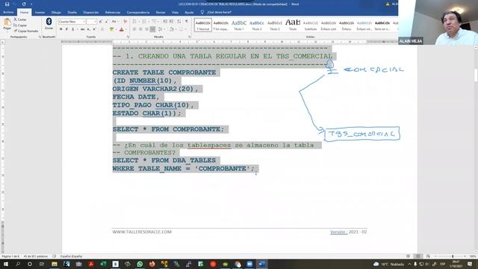This screenshot has height=269, width=478.
Task: Switch to the Dibujar tab
Action: (56, 13)
